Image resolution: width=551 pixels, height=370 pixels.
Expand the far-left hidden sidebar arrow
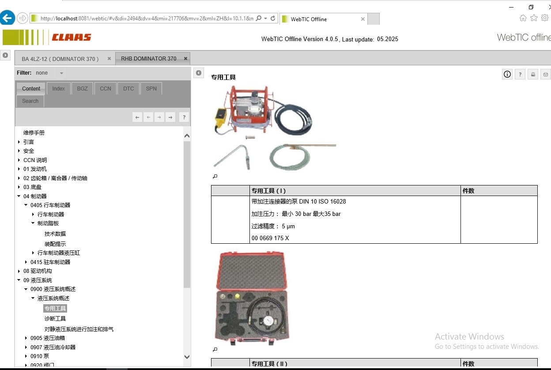5,55
